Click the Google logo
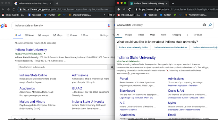Viewport: 218px width, 120px height. pos(3,26)
